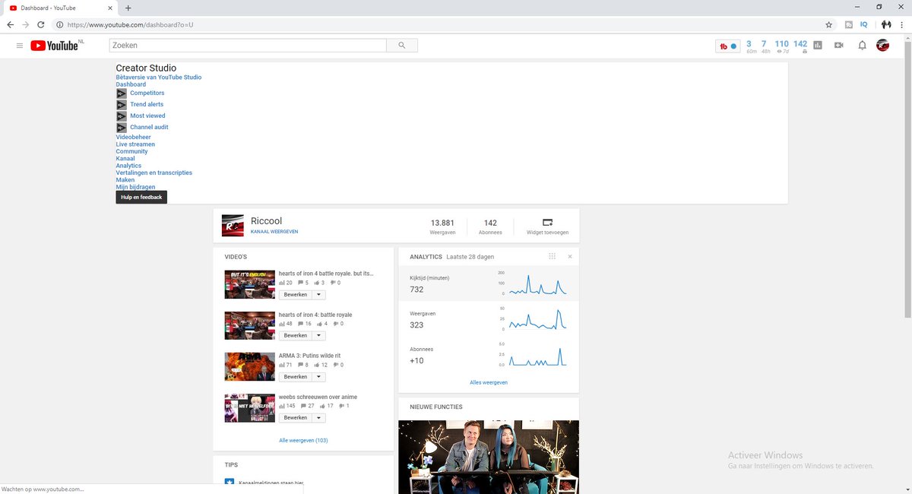
Task: Open the Dashboard menu link
Action: pyautogui.click(x=131, y=84)
